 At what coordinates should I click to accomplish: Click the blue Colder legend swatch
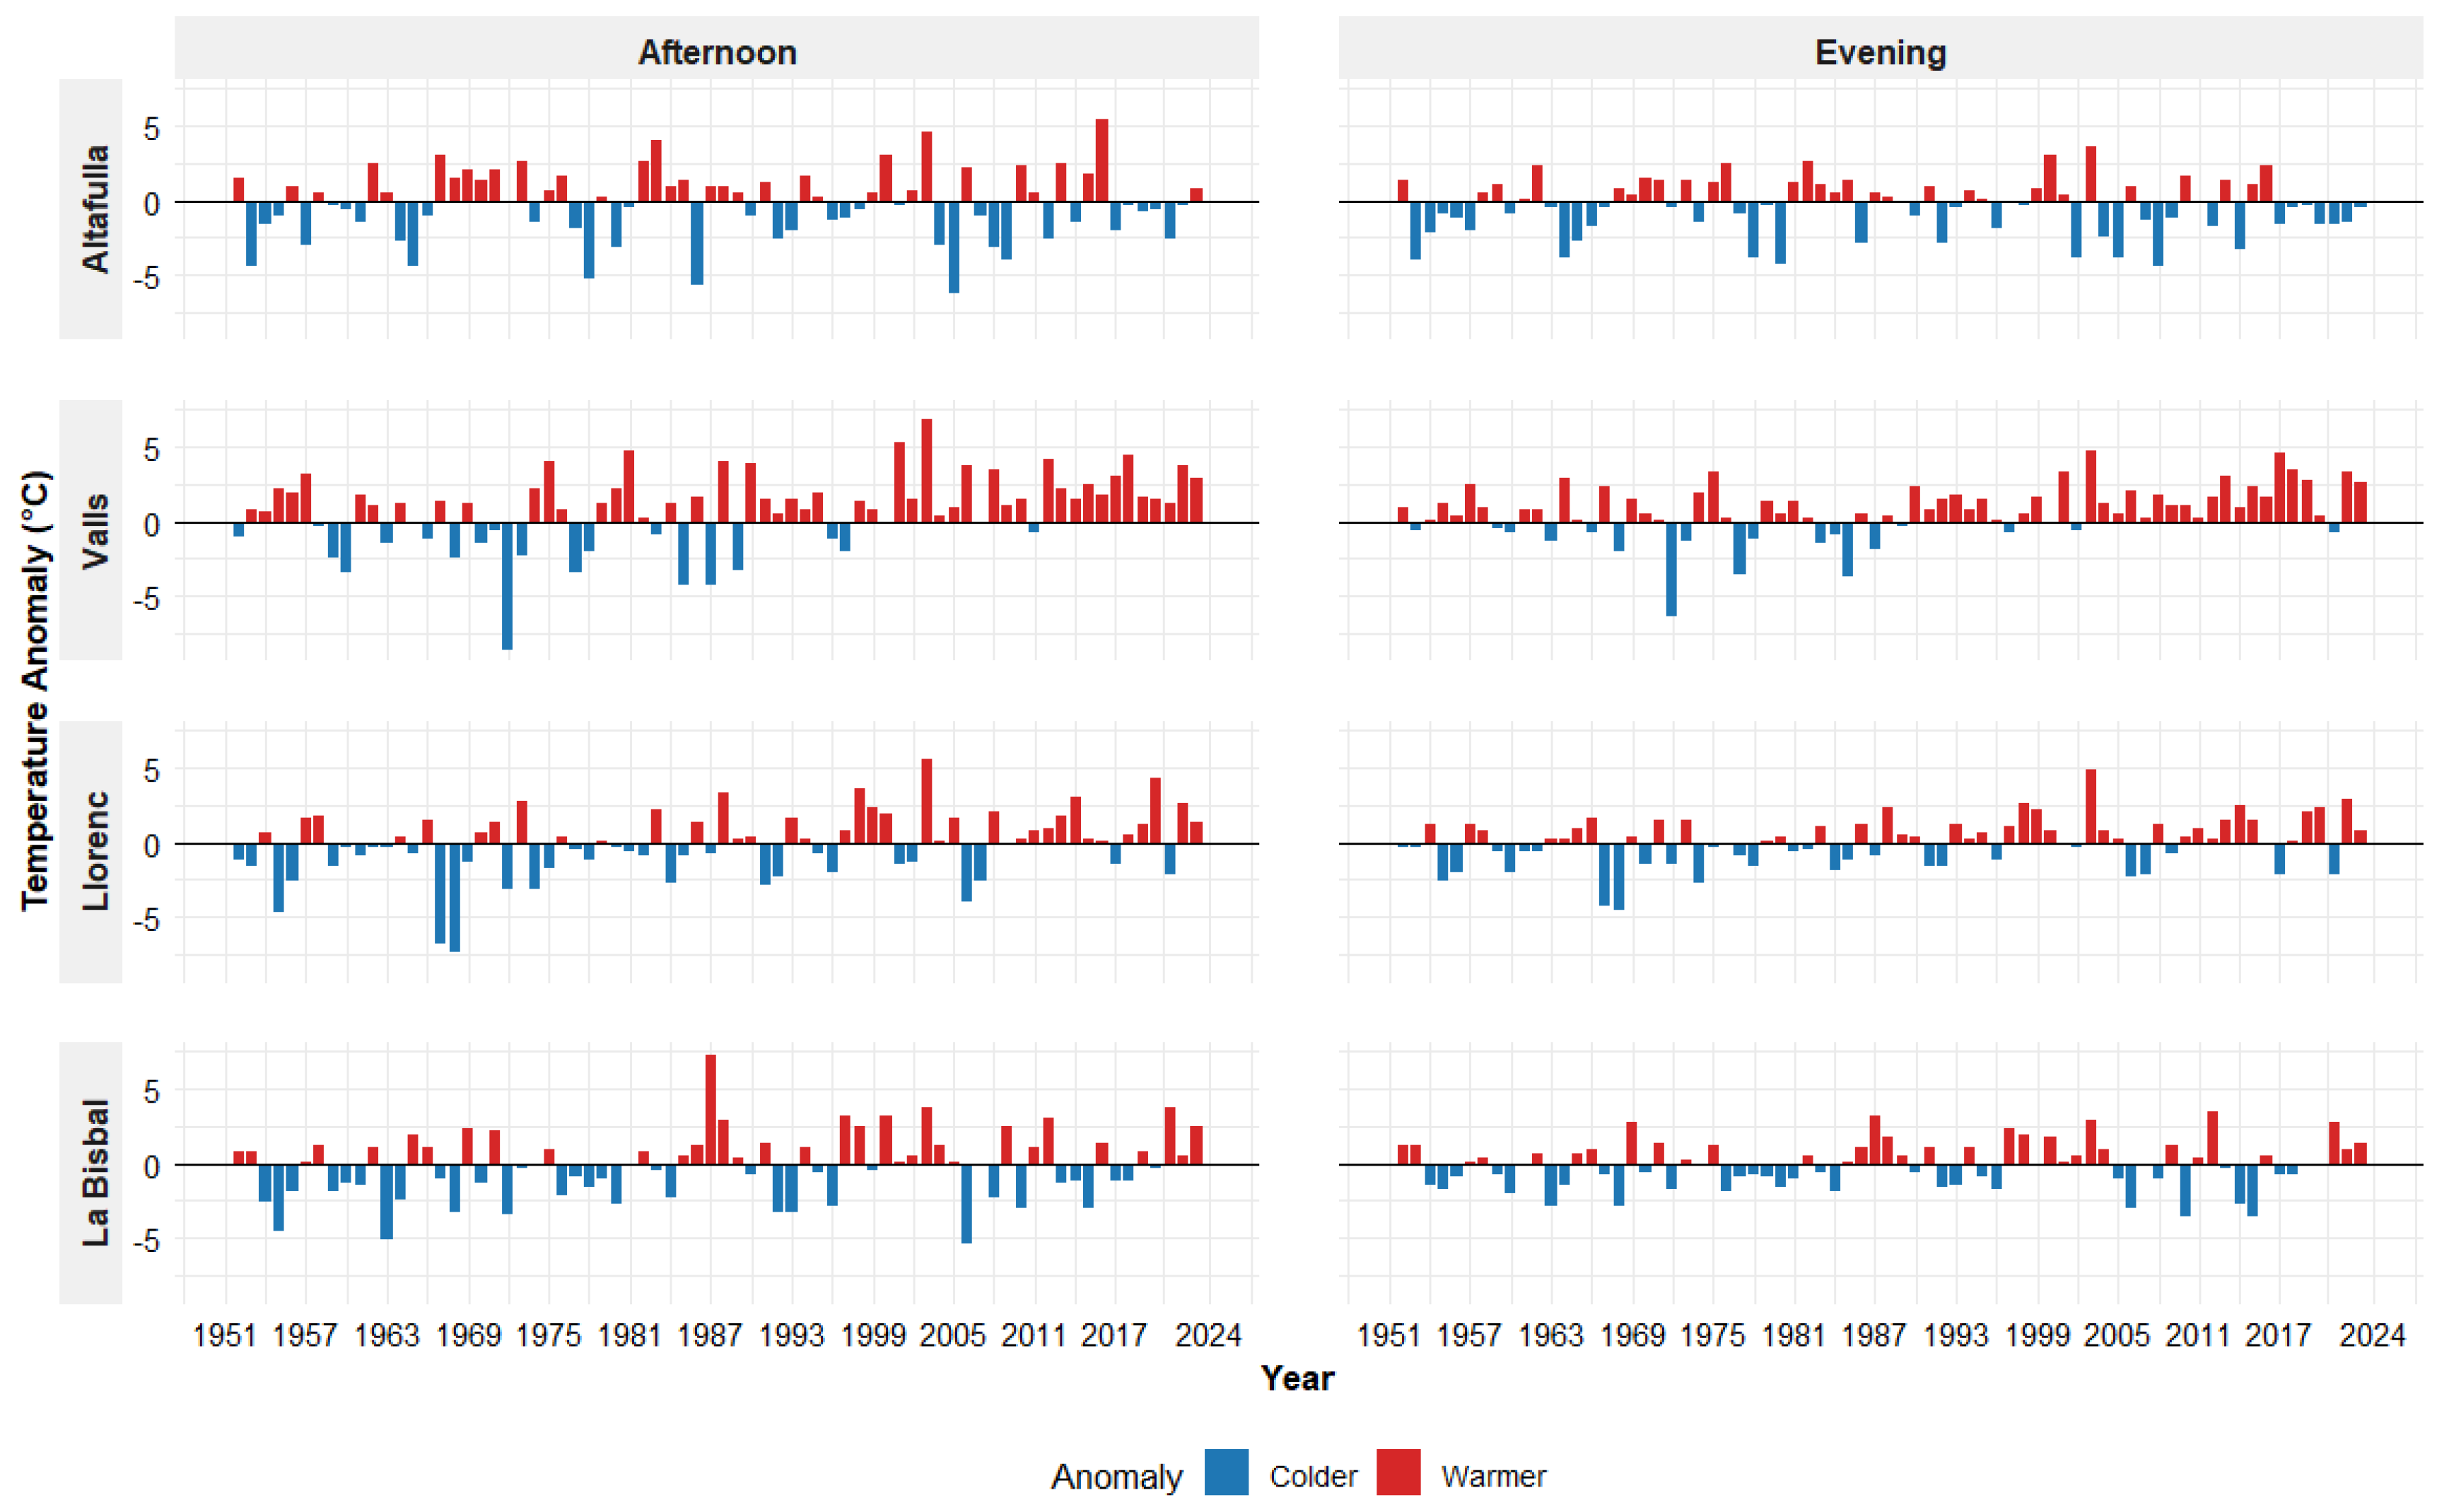1226,1472
